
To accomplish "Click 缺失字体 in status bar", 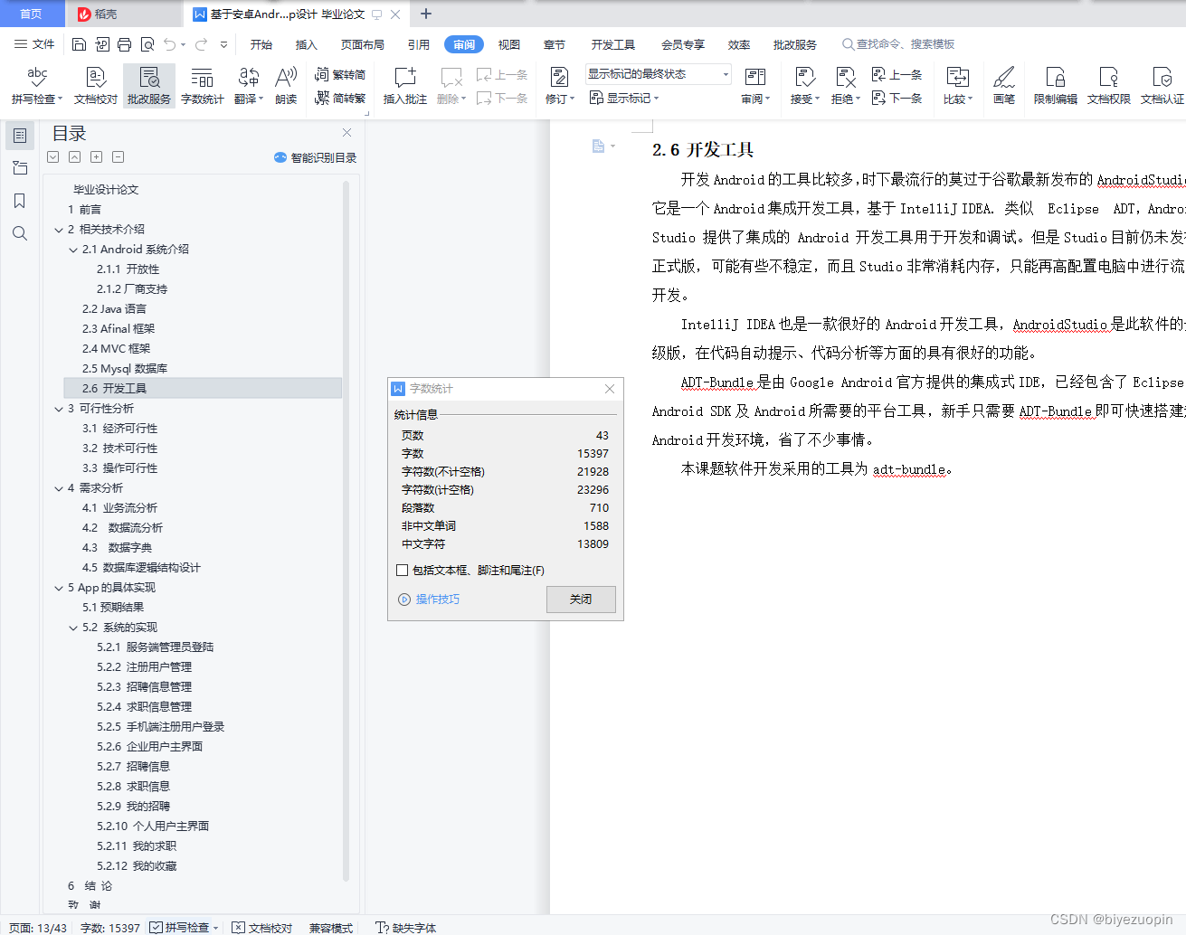I will 406,928.
